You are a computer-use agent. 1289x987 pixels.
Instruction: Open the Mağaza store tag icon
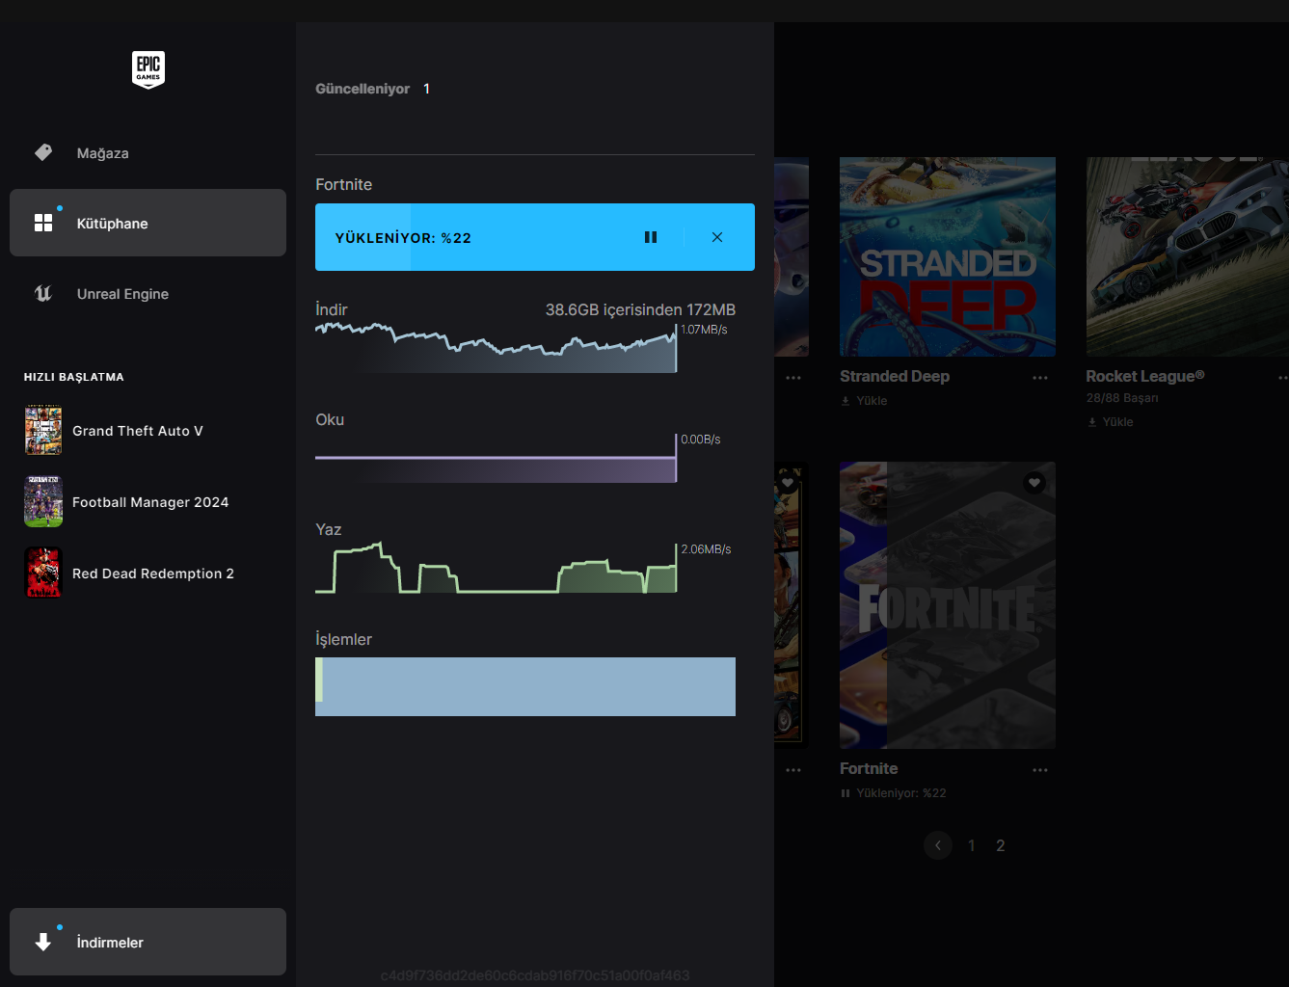(x=43, y=152)
